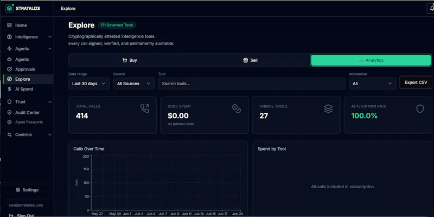This screenshot has width=434, height=217.
Task: Click the Settings gear icon
Action: click(18, 190)
